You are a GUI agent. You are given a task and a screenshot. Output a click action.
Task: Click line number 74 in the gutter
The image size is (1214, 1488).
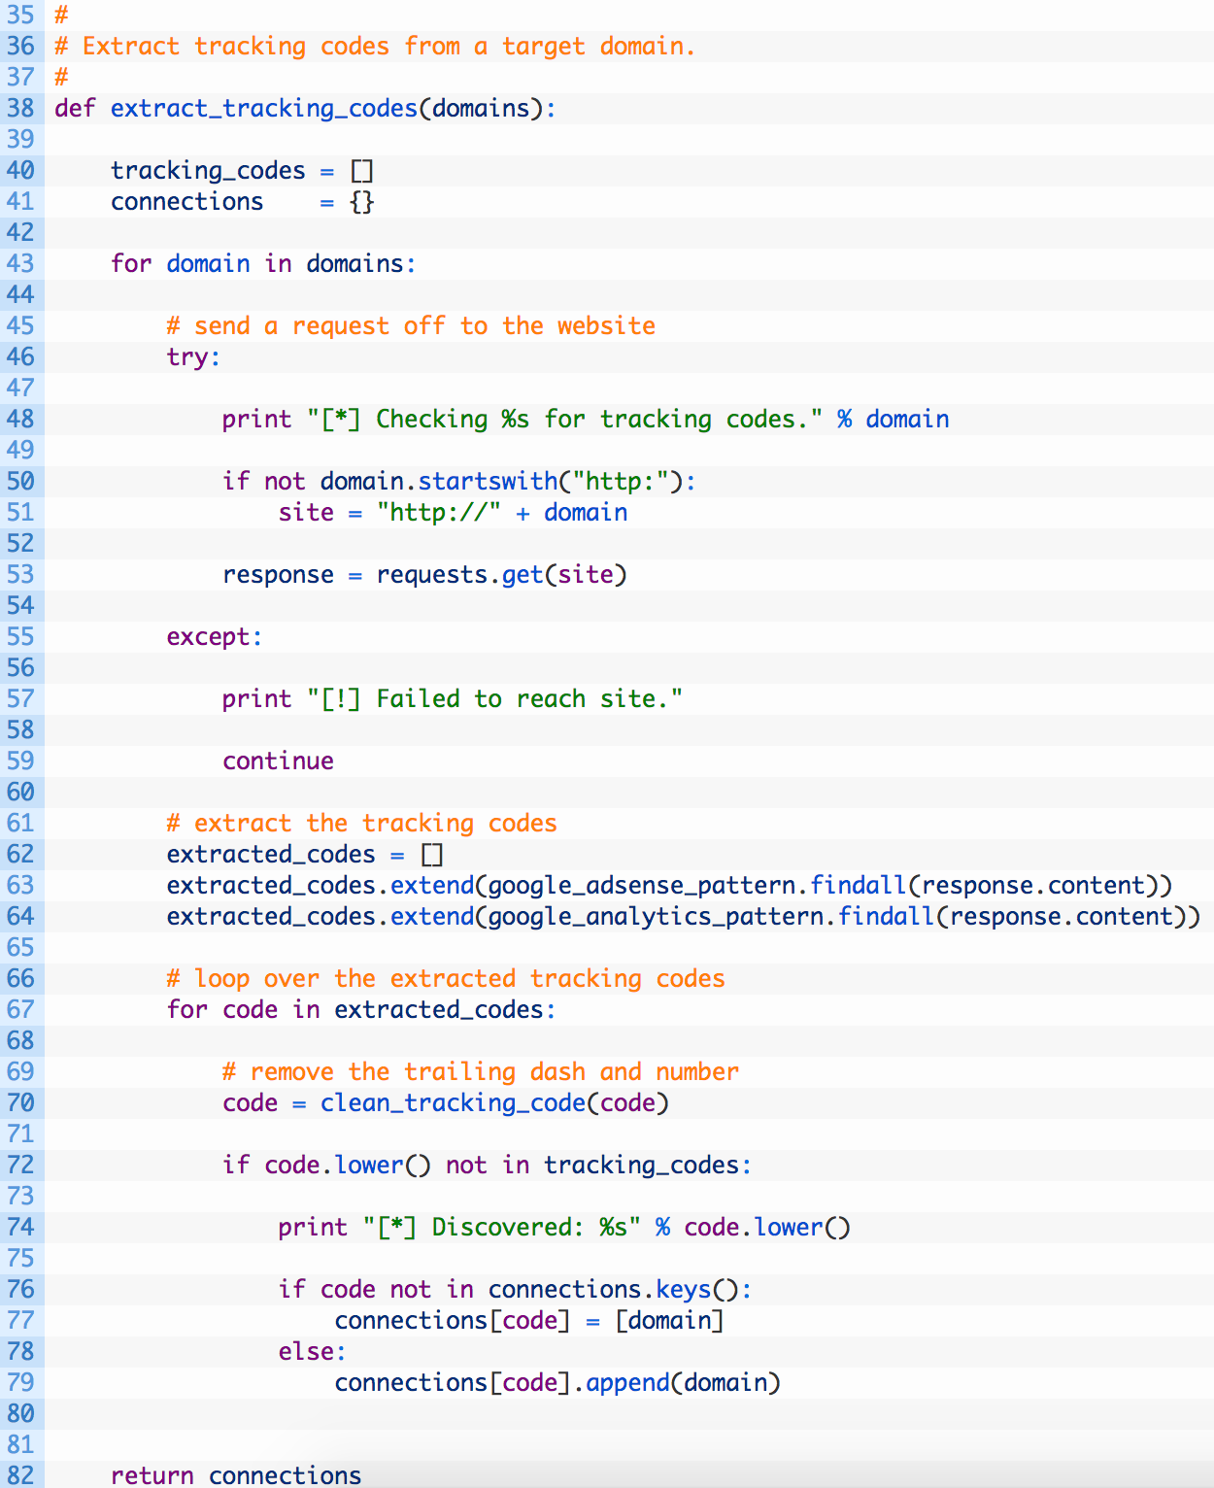click(x=20, y=1227)
